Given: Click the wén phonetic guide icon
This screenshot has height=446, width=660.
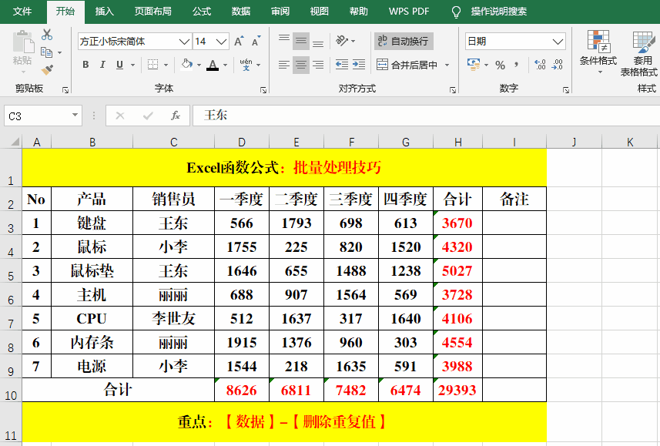Looking at the screenshot, I should tap(246, 65).
